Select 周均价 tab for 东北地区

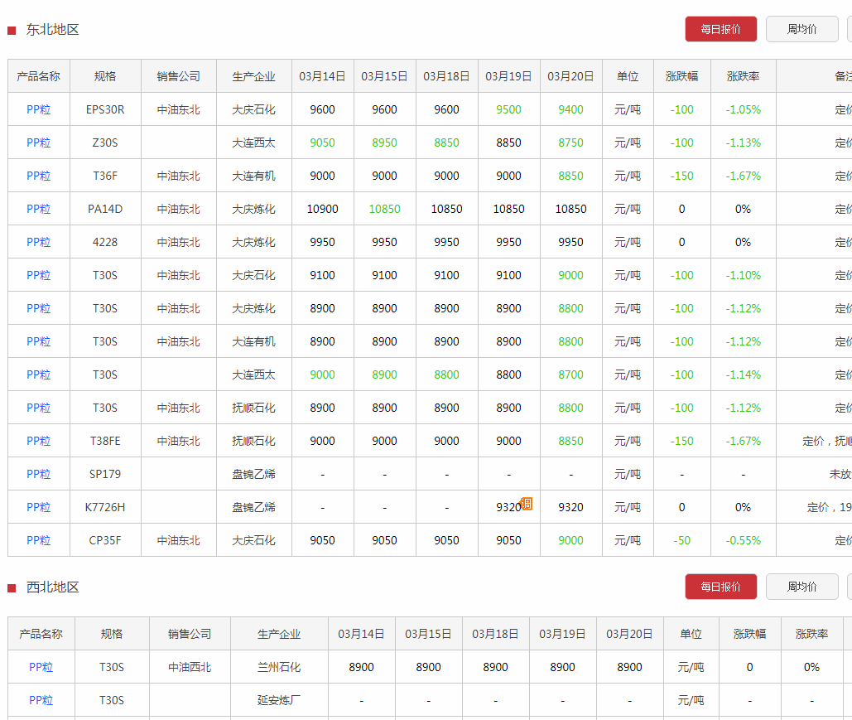pos(802,29)
